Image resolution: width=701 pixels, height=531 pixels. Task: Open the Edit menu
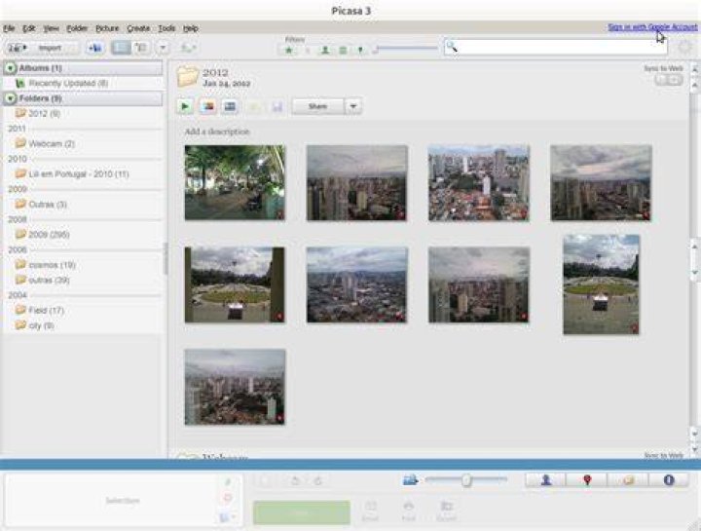pyautogui.click(x=28, y=28)
